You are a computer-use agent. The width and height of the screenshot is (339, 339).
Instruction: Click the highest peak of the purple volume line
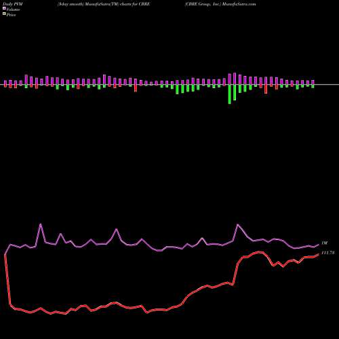pyautogui.click(x=41, y=224)
